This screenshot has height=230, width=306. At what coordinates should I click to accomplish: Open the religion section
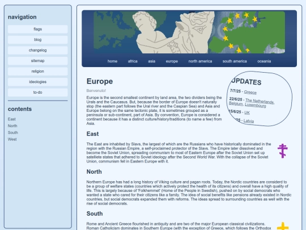coord(37,72)
